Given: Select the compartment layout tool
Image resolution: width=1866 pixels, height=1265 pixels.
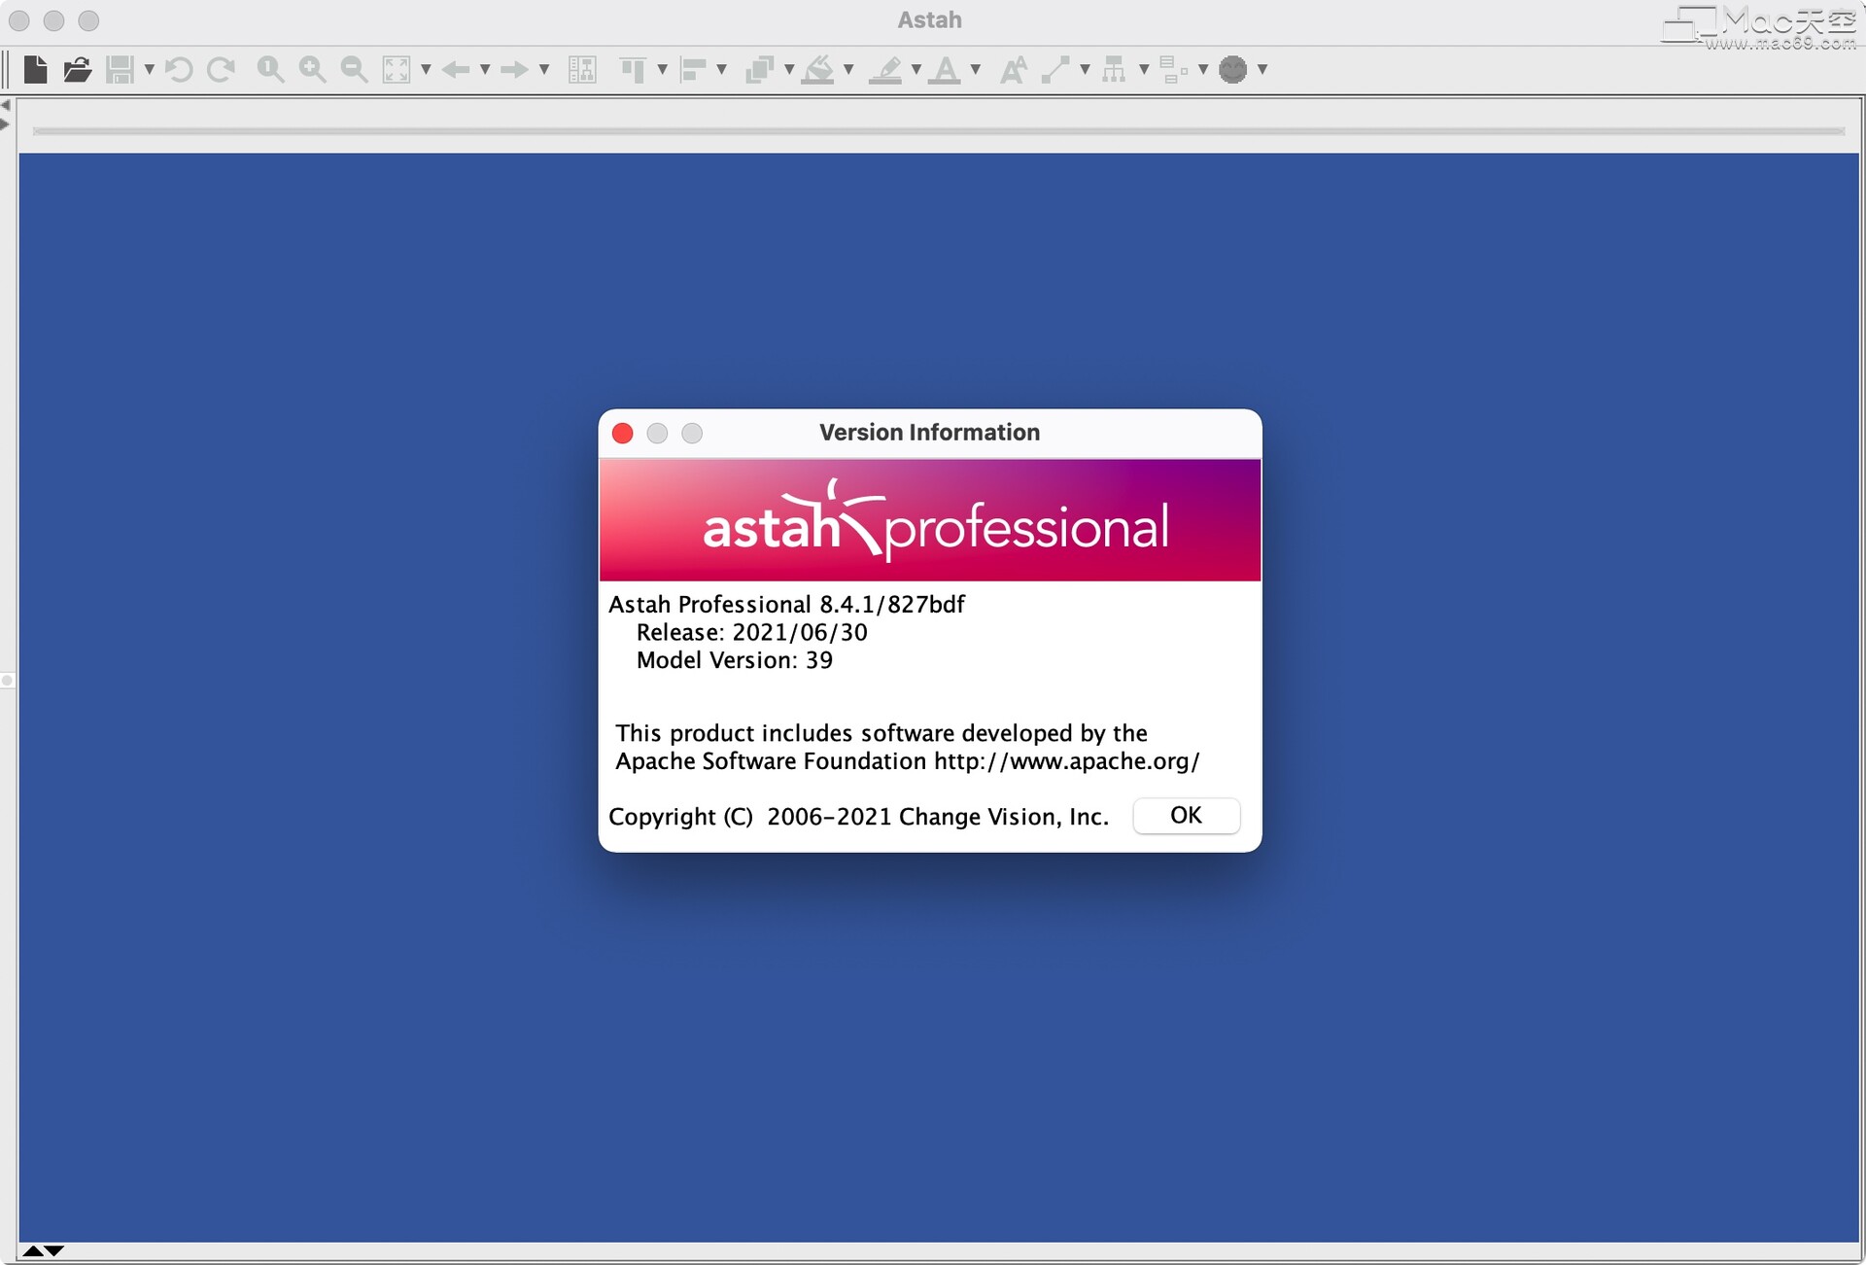Looking at the screenshot, I should pyautogui.click(x=1174, y=69).
